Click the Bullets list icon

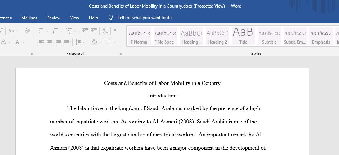[41, 31]
